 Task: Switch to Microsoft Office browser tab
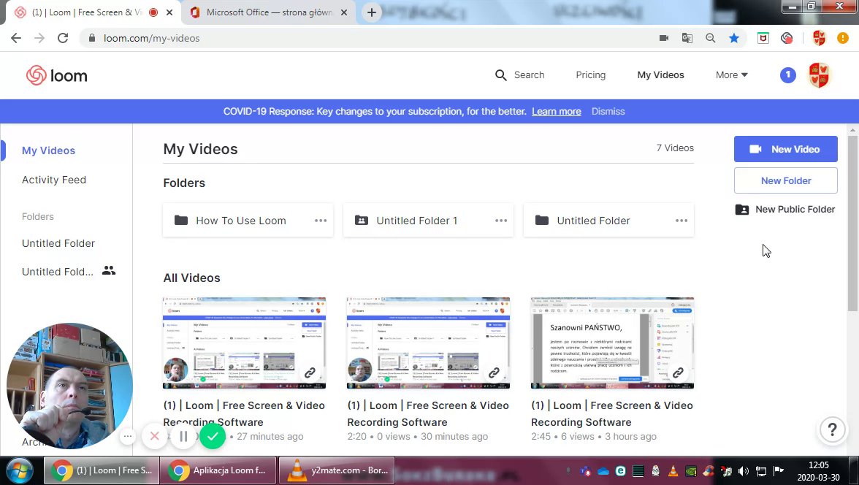click(x=269, y=12)
